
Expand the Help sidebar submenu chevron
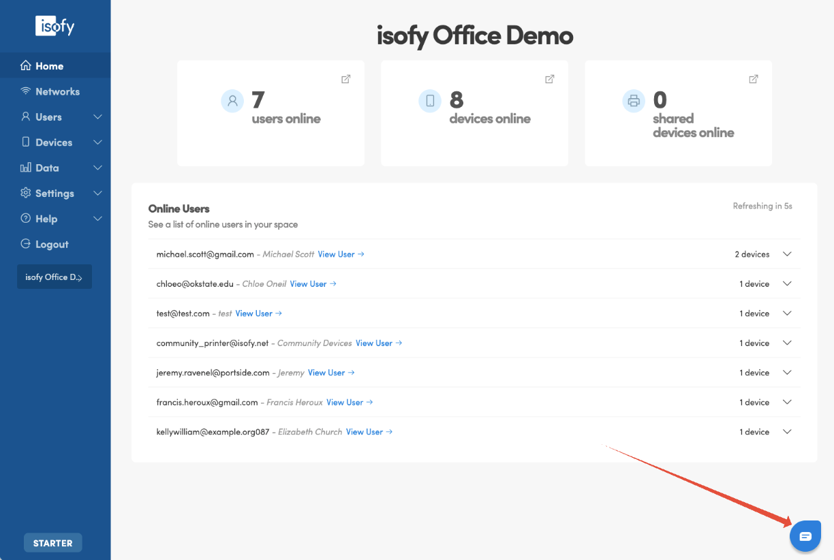[x=97, y=219]
